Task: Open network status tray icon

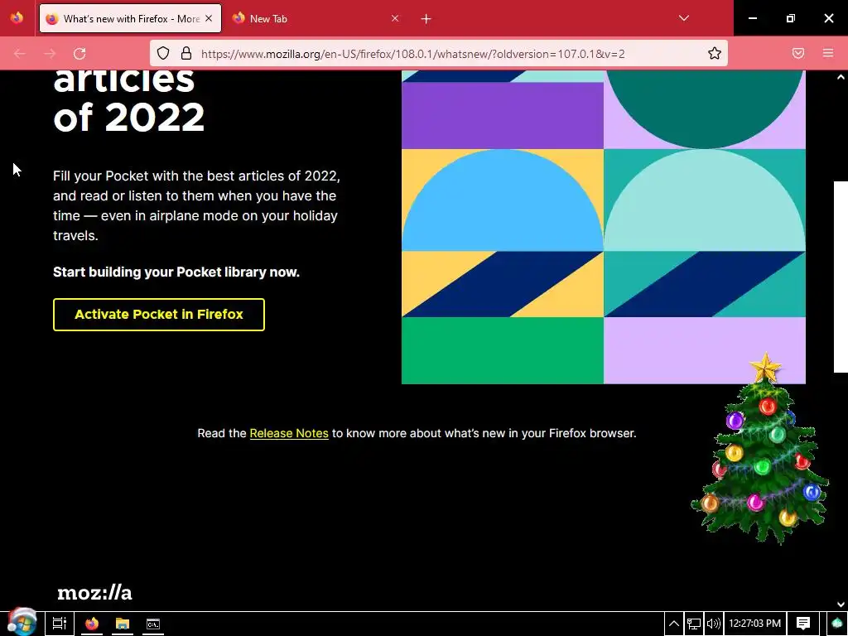Action: coord(694,624)
